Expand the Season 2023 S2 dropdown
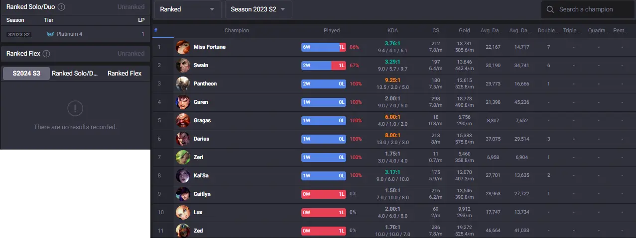The height and width of the screenshot is (240, 636). click(258, 9)
